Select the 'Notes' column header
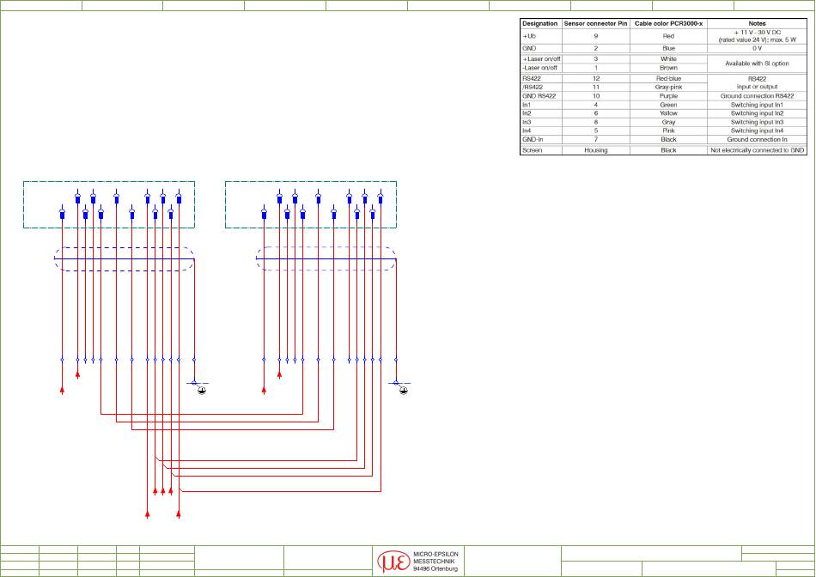The height and width of the screenshot is (577, 816). point(757,23)
